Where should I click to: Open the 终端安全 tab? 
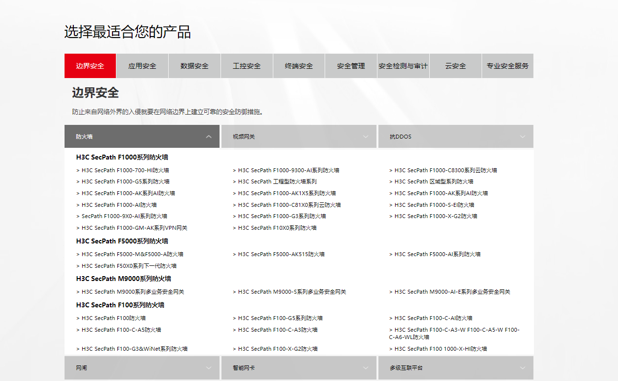click(299, 66)
